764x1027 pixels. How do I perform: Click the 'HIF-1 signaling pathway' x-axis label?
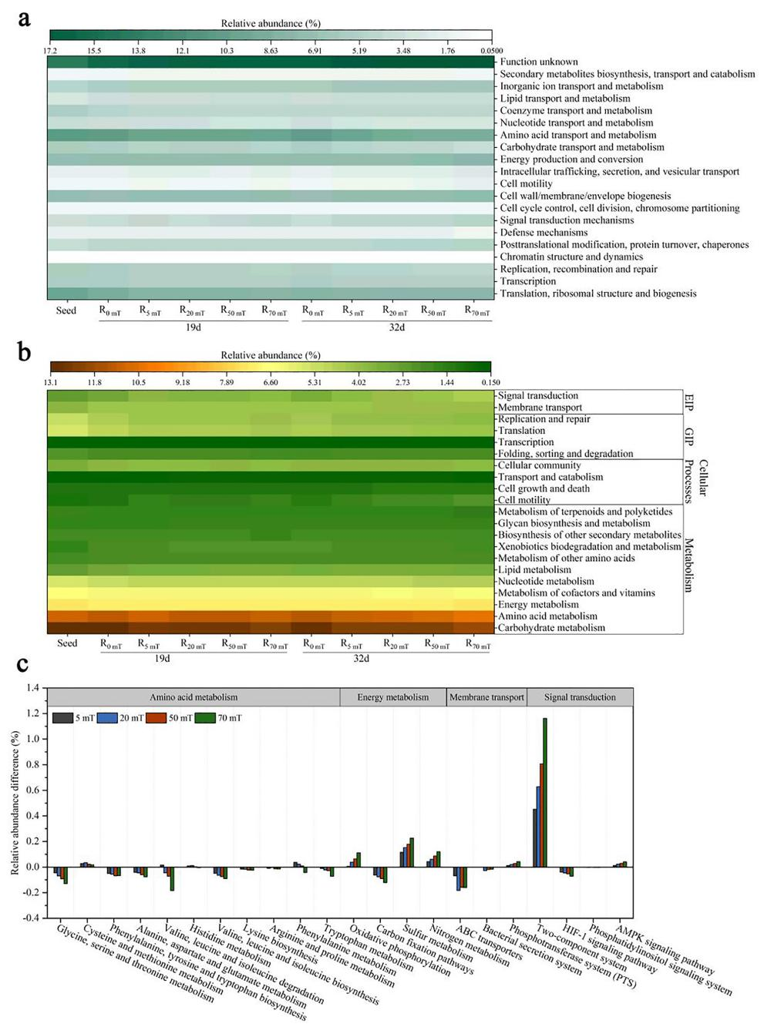click(x=611, y=949)
